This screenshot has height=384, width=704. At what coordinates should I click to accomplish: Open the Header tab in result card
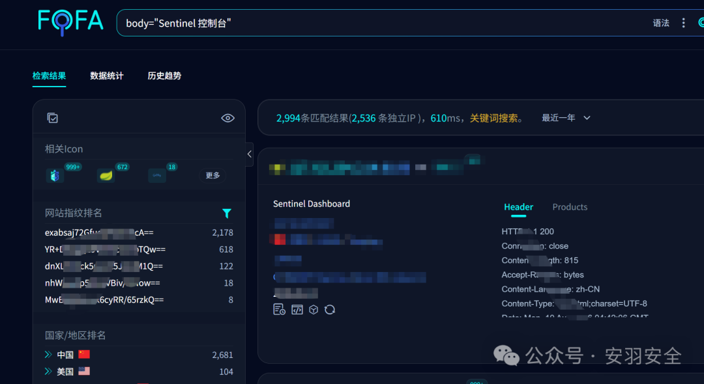518,207
